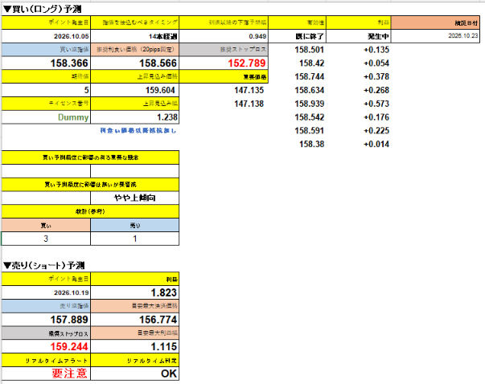Screen dimensions: 485x384
Task: Select the price 158.744
Action: pos(309,76)
